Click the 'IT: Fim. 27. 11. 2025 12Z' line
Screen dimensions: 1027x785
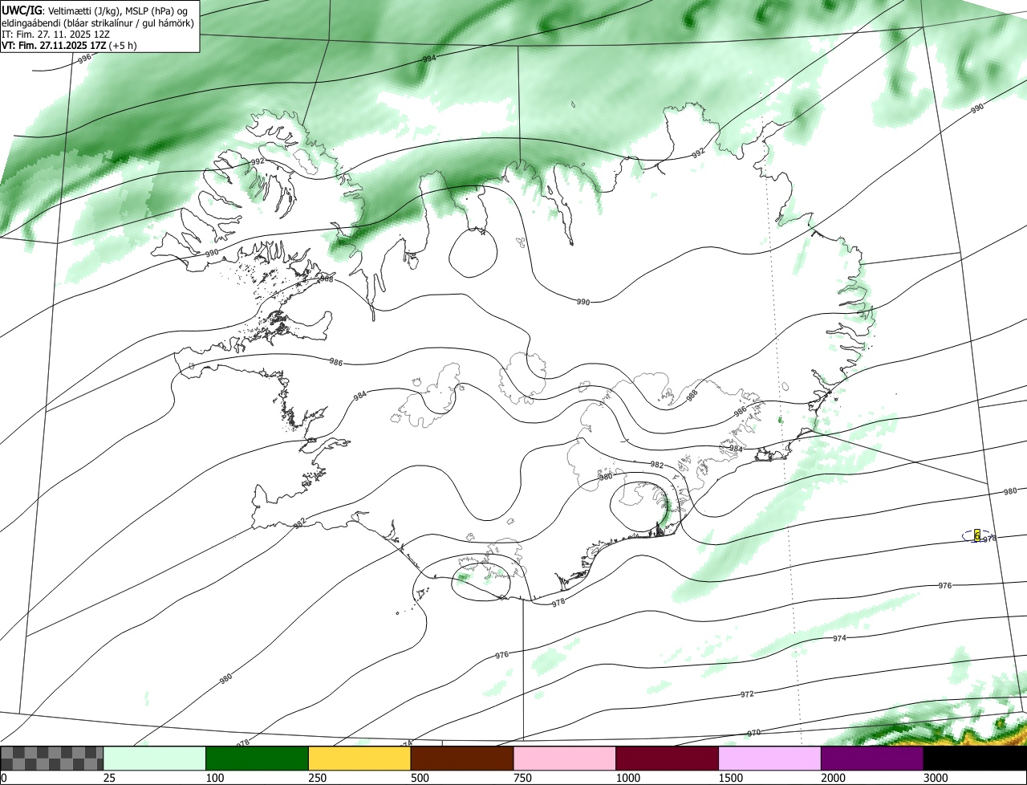(x=55, y=34)
